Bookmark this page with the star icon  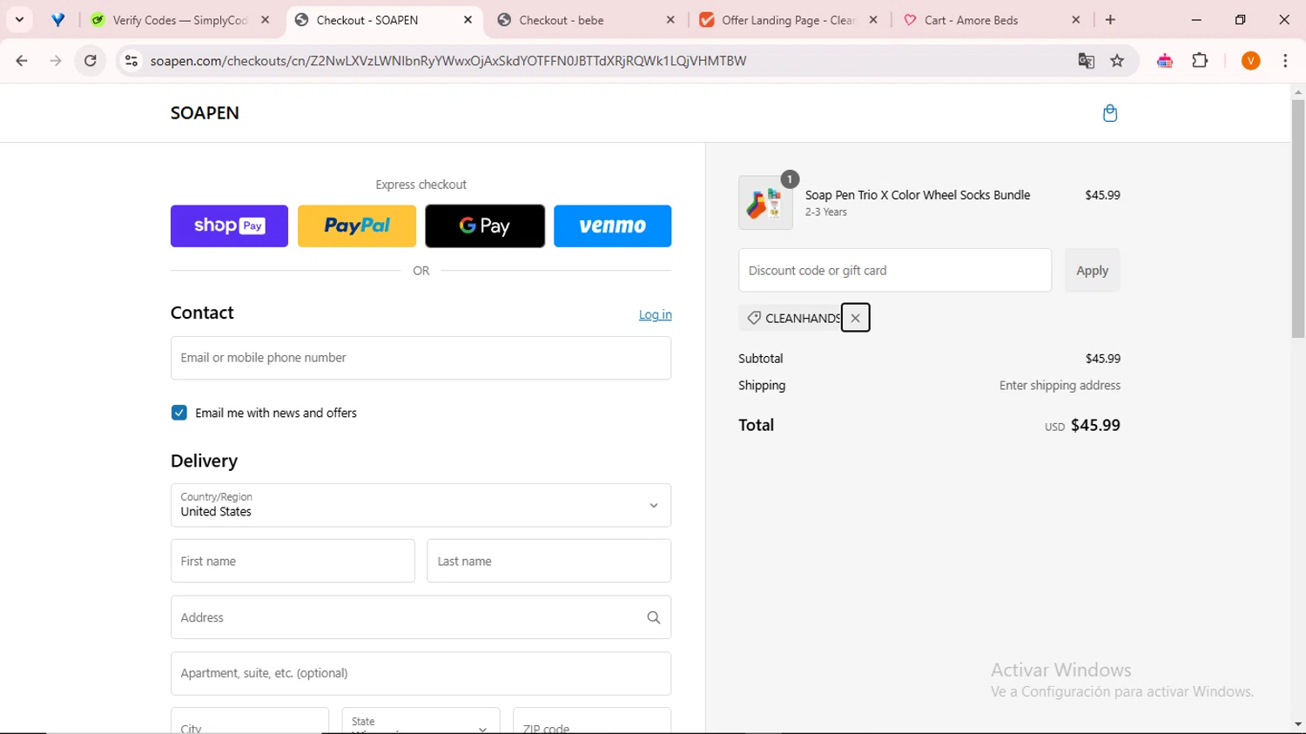click(x=1117, y=61)
